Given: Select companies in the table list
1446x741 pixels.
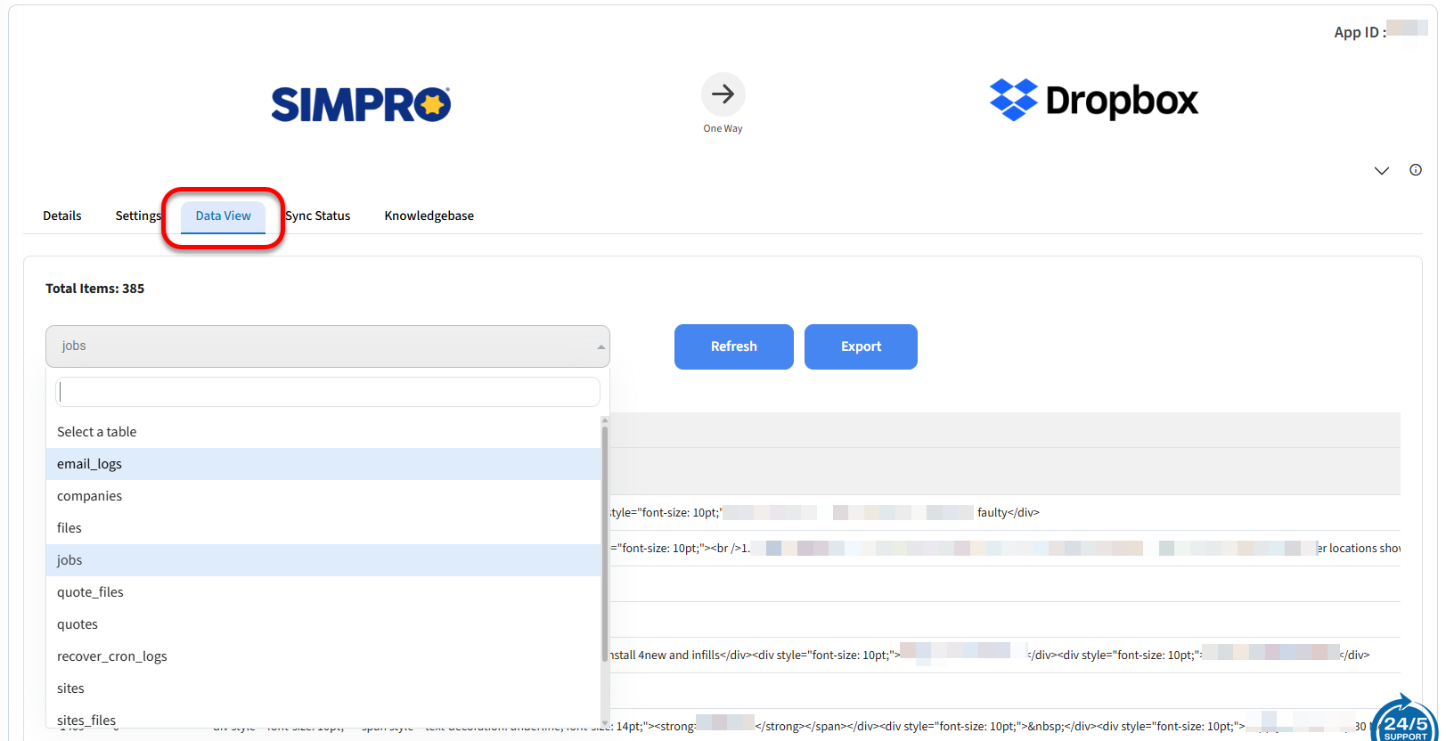Looking at the screenshot, I should coord(89,496).
